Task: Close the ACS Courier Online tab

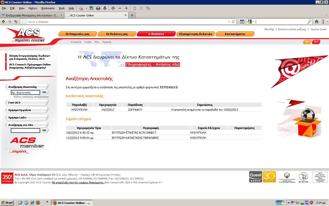Action: tap(126, 15)
